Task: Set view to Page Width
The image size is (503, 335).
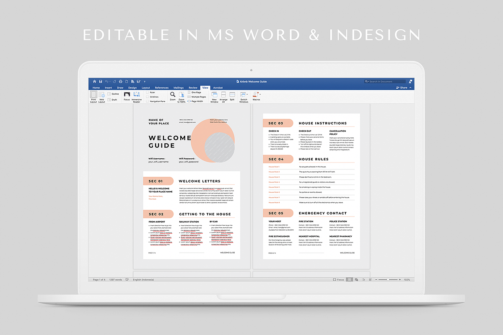Action: [195, 101]
